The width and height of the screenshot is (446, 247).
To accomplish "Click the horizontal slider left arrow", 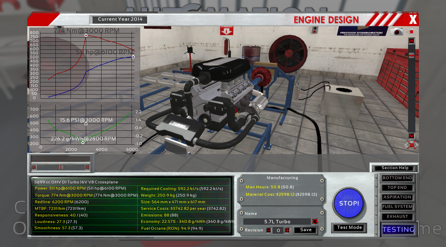I will (x=34, y=167).
